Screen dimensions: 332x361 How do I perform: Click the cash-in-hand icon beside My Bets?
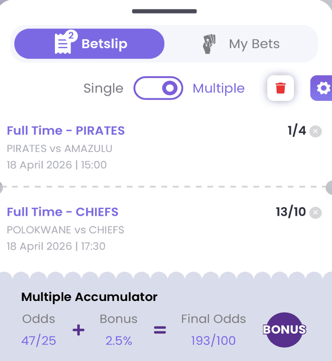(x=208, y=43)
